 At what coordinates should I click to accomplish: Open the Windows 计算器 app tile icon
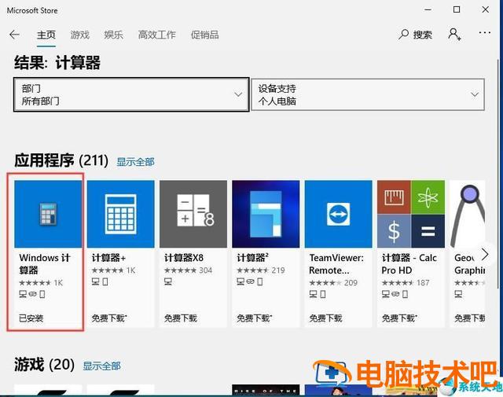[48, 214]
